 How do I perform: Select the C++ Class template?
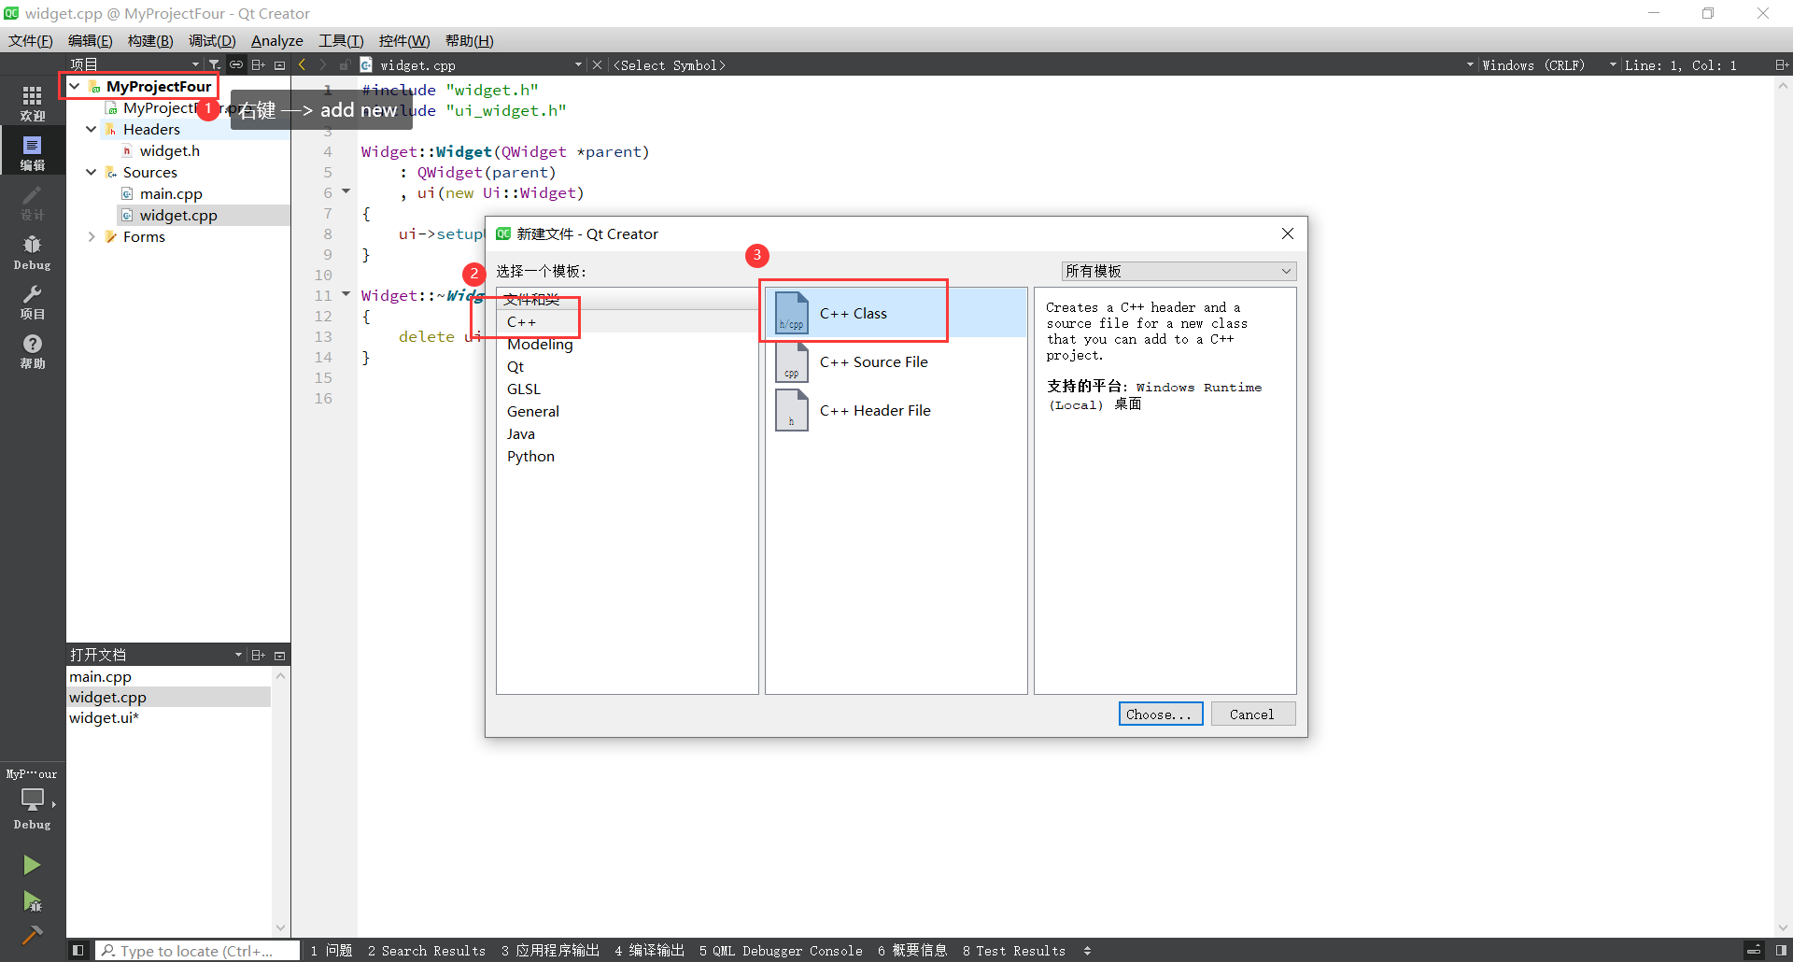(x=896, y=313)
